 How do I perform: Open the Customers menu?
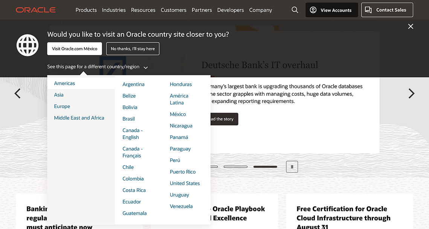(174, 10)
